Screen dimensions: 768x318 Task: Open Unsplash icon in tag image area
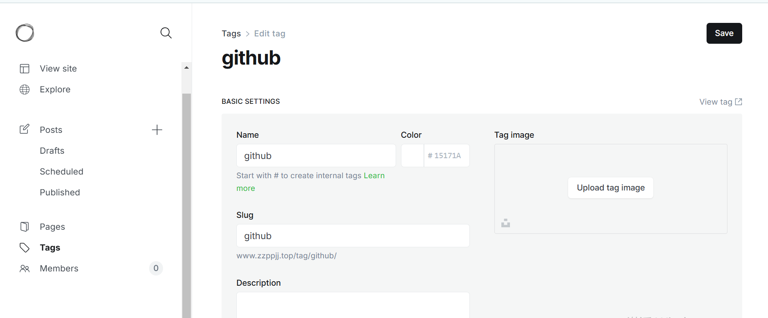pyautogui.click(x=506, y=223)
